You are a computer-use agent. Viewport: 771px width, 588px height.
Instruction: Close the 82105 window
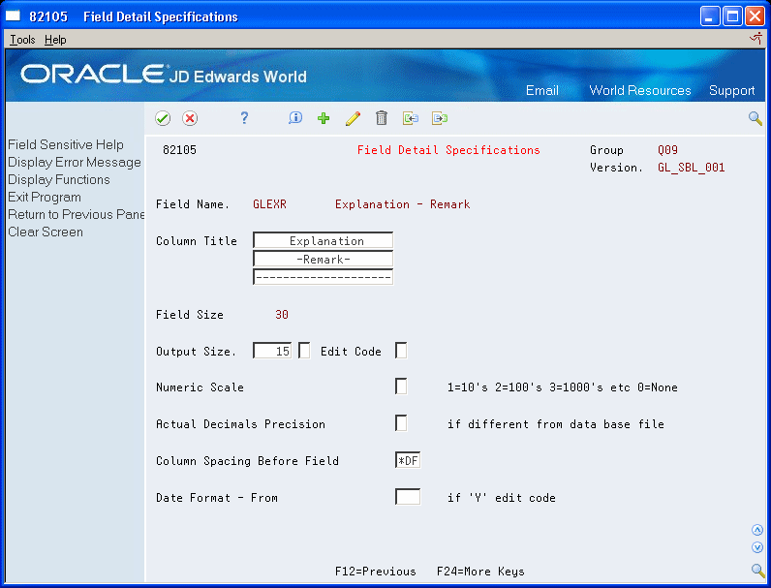pos(755,16)
